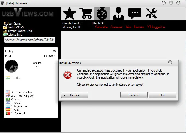Open the star favorites tab

[70, 14]
